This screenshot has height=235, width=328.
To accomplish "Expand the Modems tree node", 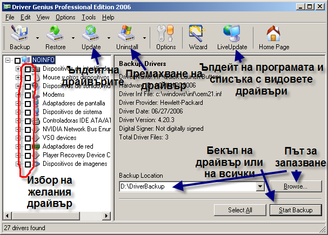I will (x=18, y=95).
